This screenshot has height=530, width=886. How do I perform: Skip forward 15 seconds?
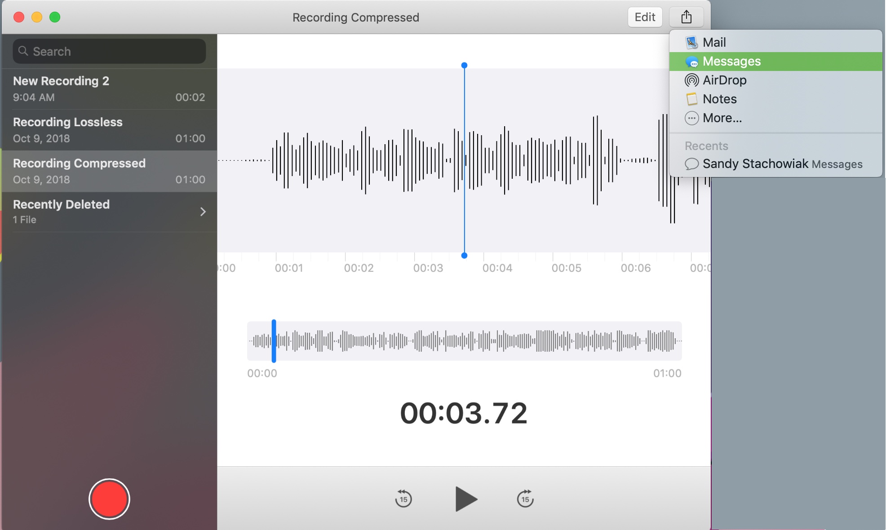(525, 499)
